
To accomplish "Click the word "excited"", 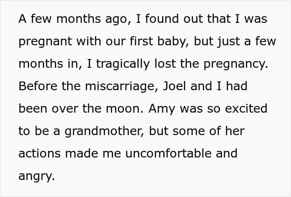I will click(x=246, y=108).
